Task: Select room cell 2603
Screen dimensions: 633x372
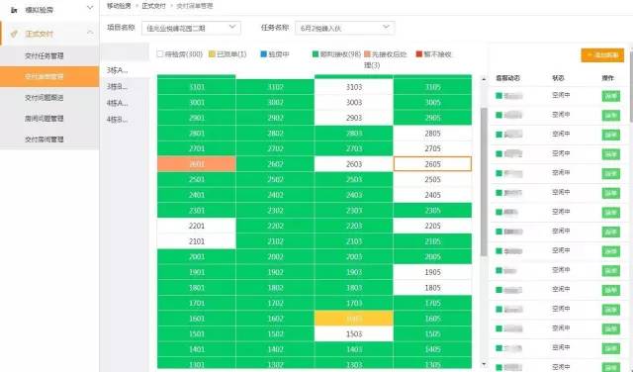Action: (x=354, y=164)
